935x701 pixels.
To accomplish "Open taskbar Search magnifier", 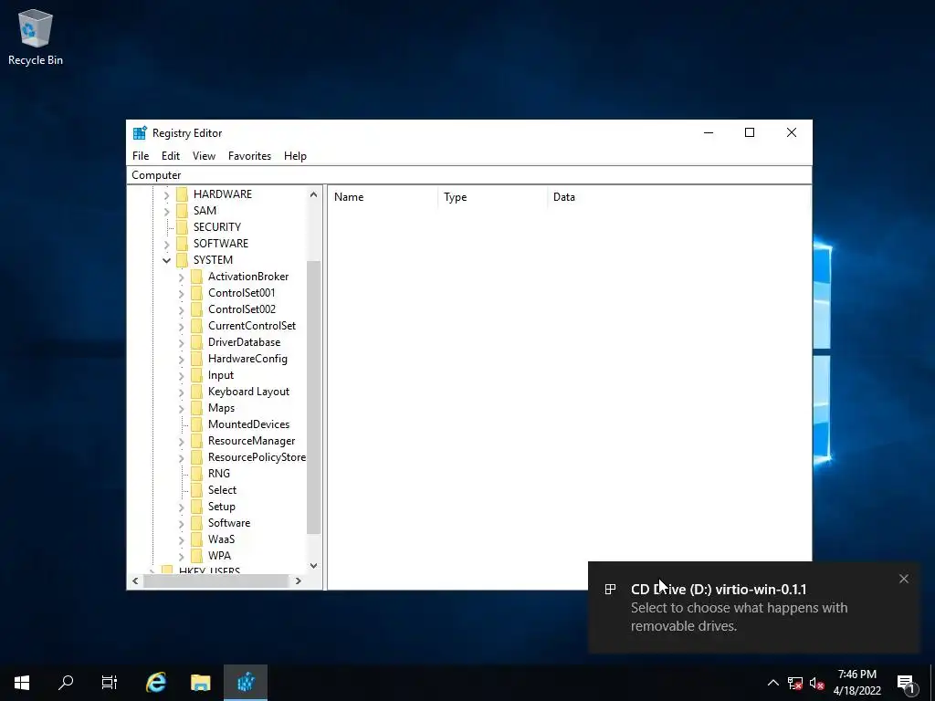I will (66, 683).
